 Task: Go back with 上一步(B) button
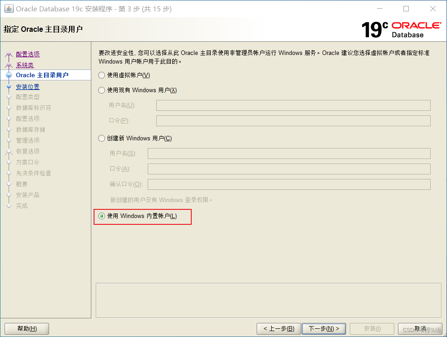279,329
